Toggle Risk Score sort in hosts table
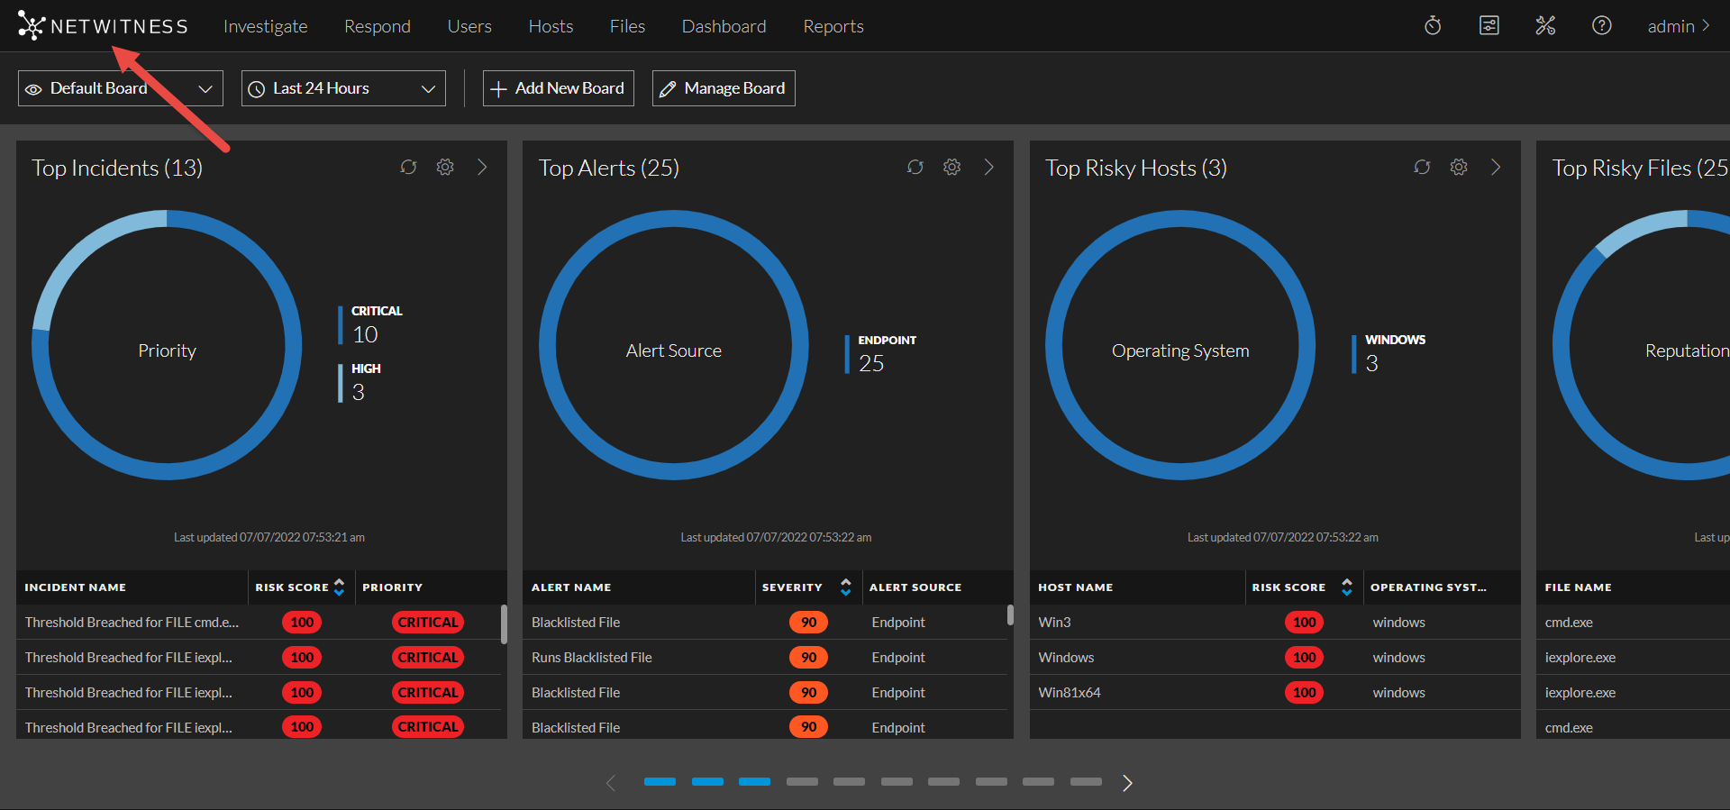Viewport: 1730px width, 810px height. click(1346, 587)
